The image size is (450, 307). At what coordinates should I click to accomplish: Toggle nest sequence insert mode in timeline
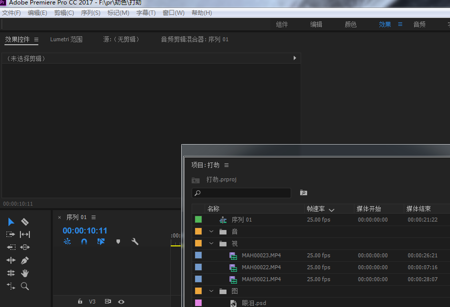click(x=67, y=241)
